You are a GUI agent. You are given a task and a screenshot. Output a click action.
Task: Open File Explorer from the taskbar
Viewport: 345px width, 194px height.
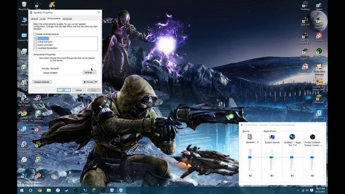tap(49, 190)
